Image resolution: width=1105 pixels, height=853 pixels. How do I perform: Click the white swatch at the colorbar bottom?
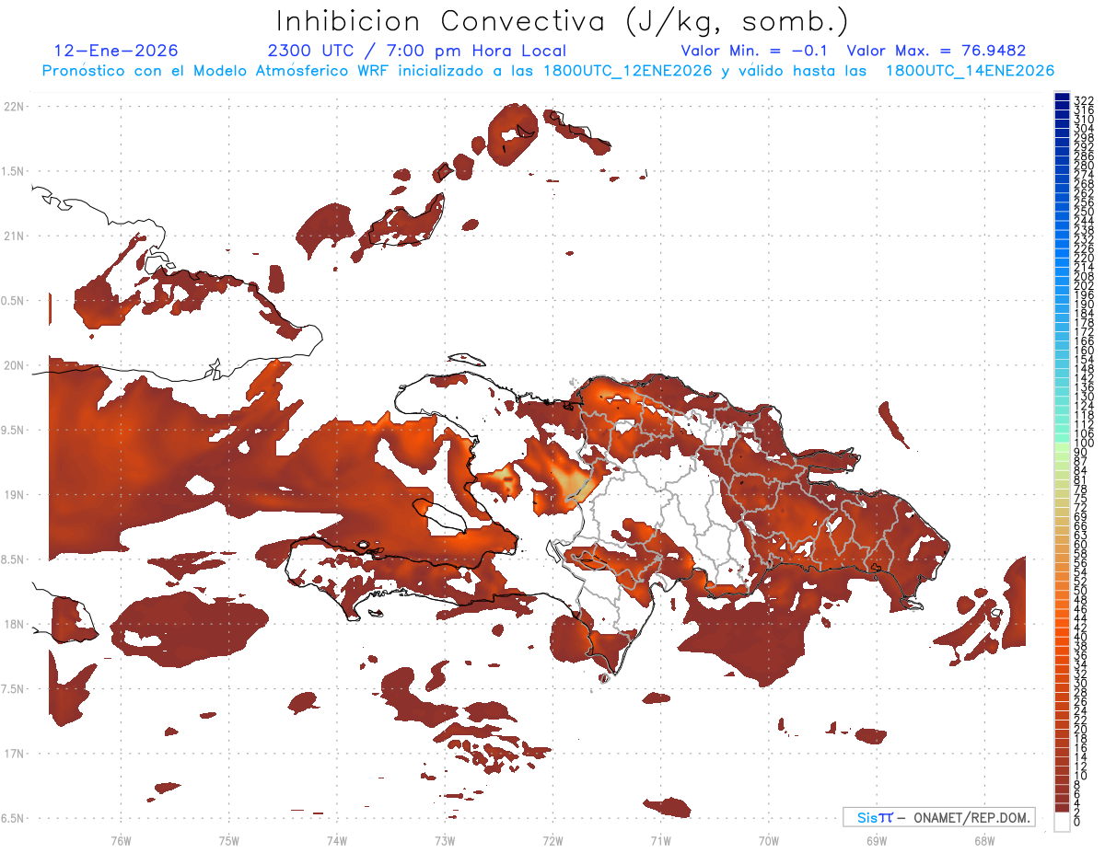(1062, 820)
